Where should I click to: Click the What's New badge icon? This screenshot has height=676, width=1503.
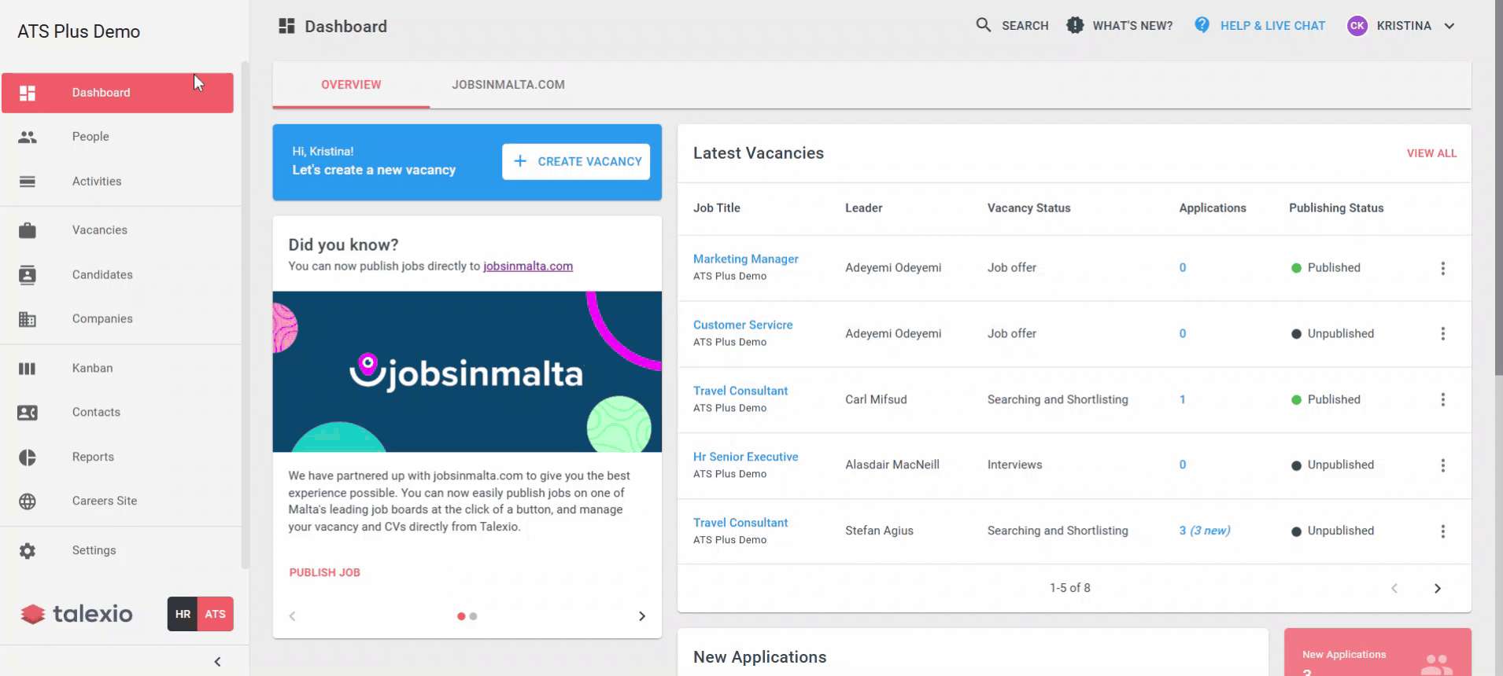pos(1075,25)
